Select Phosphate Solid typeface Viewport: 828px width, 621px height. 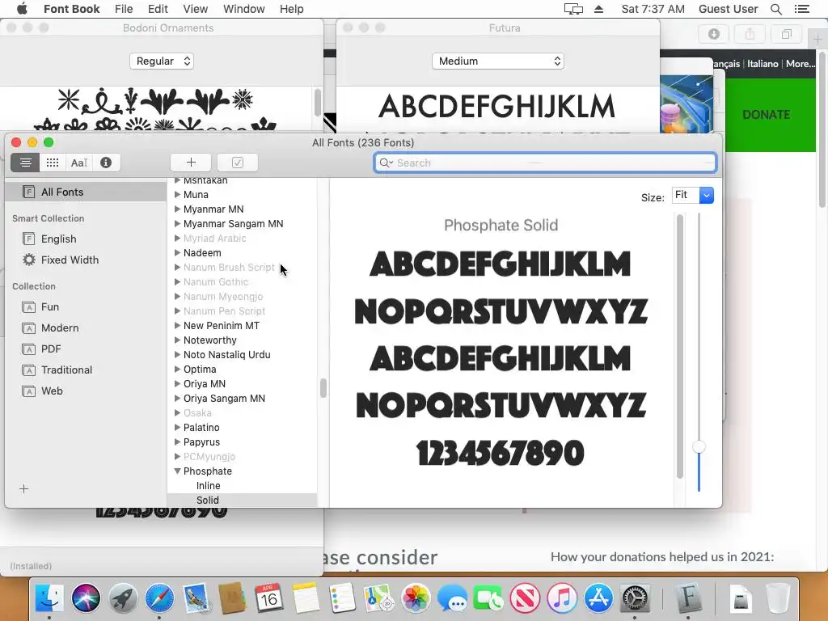tap(208, 500)
